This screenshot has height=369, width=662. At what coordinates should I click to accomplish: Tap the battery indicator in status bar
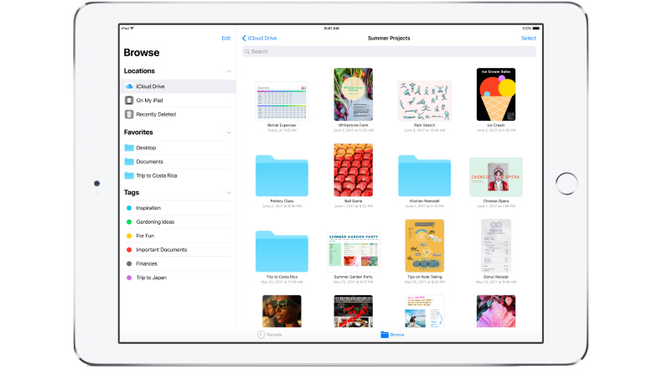pyautogui.click(x=535, y=29)
